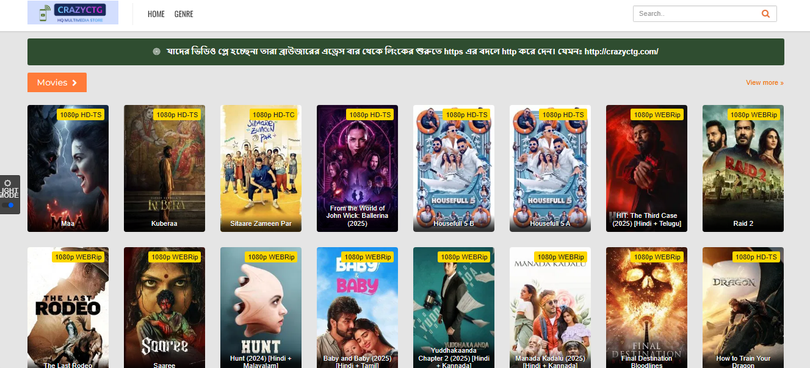
Task: Open the Raid 2 movie poster
Action: [743, 168]
